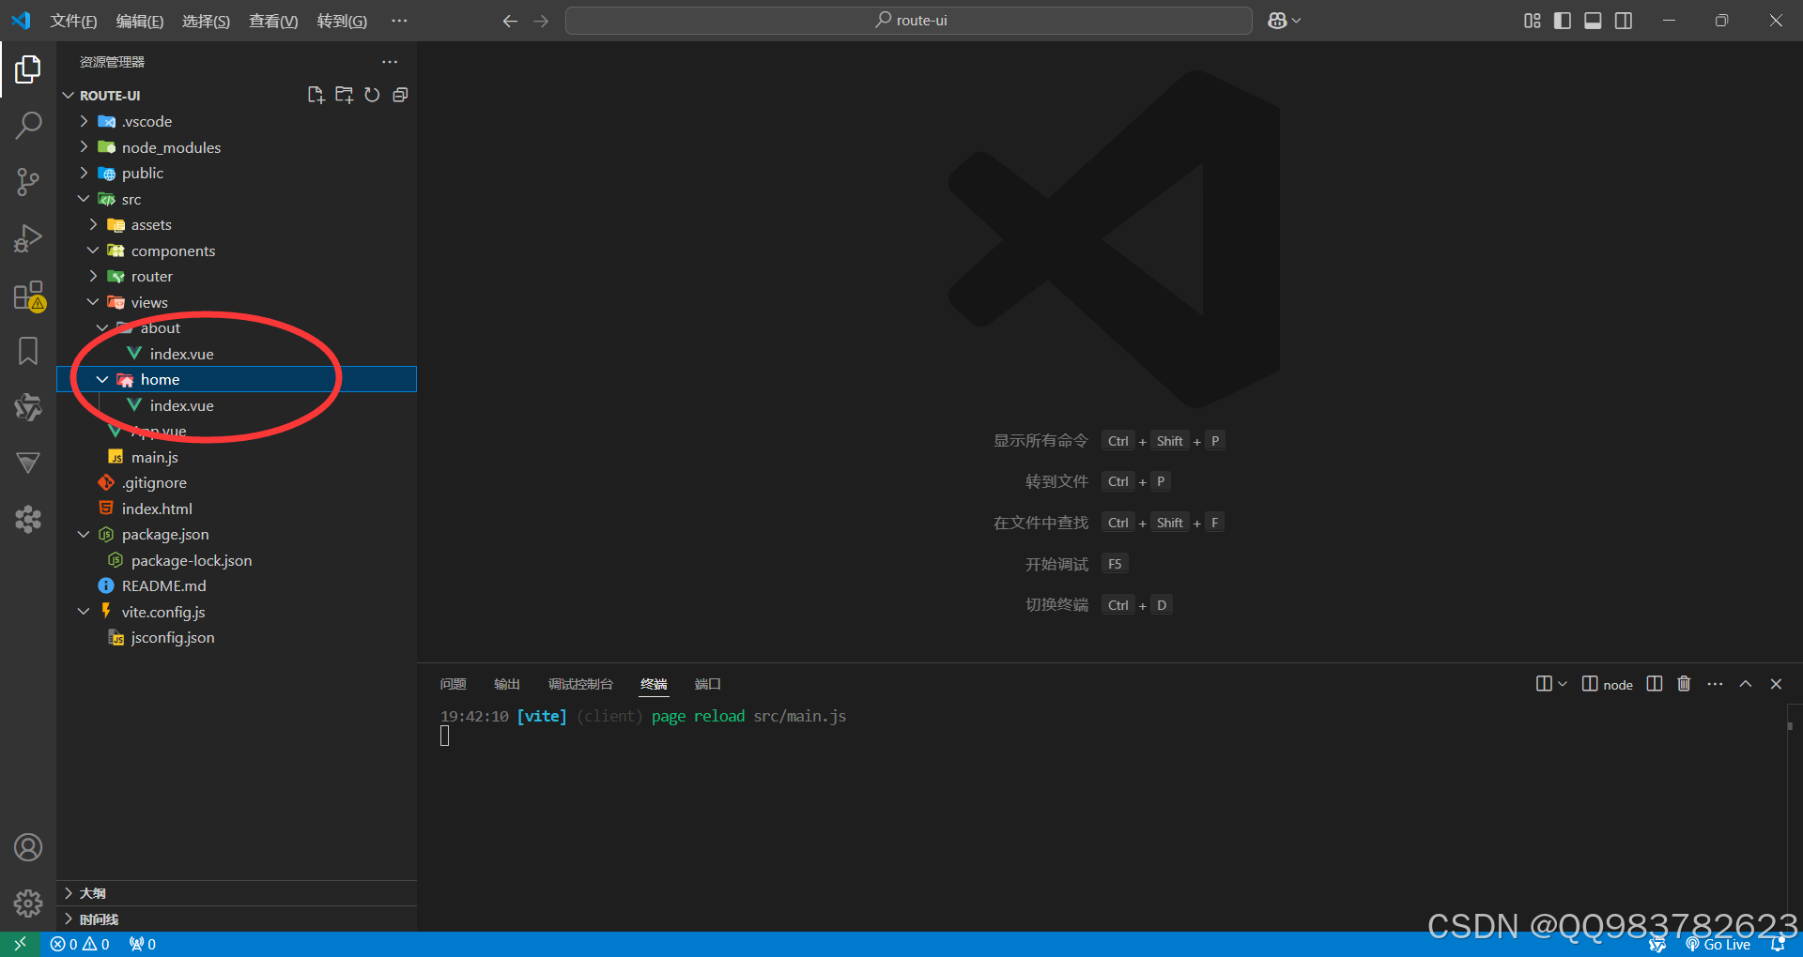Screen dimensions: 1803x957
Task: Toggle the secondary side bar
Action: (x=1624, y=21)
